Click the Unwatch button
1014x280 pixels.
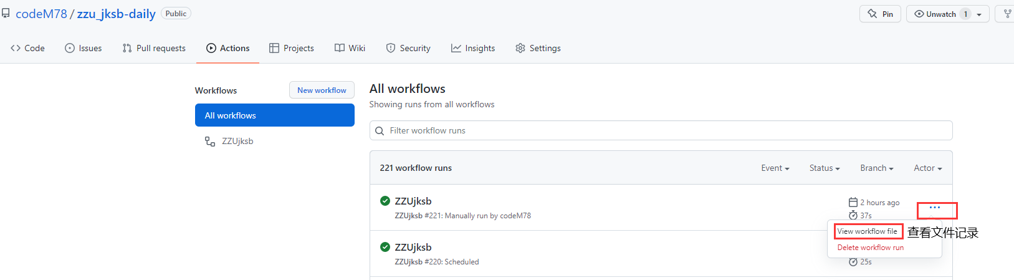(940, 14)
